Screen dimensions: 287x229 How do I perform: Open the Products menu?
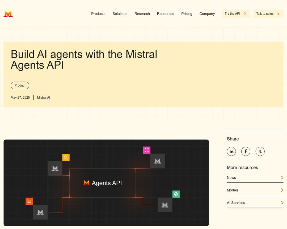coord(98,14)
